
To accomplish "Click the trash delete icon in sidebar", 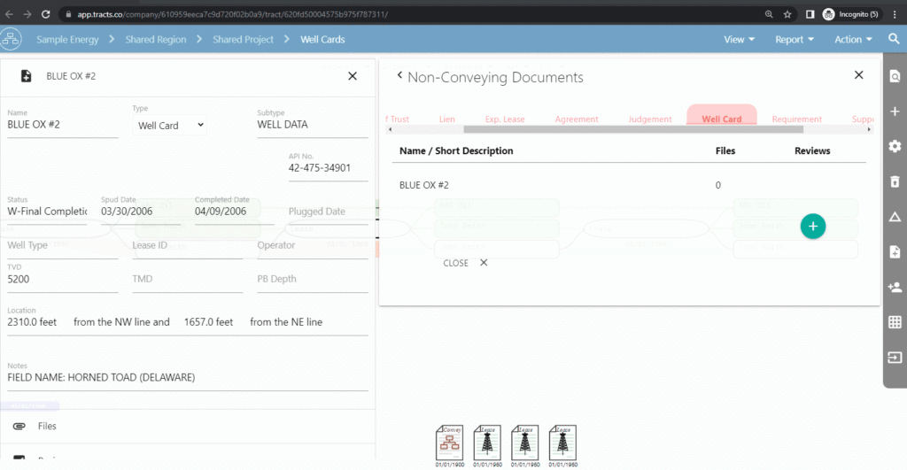I will [895, 181].
